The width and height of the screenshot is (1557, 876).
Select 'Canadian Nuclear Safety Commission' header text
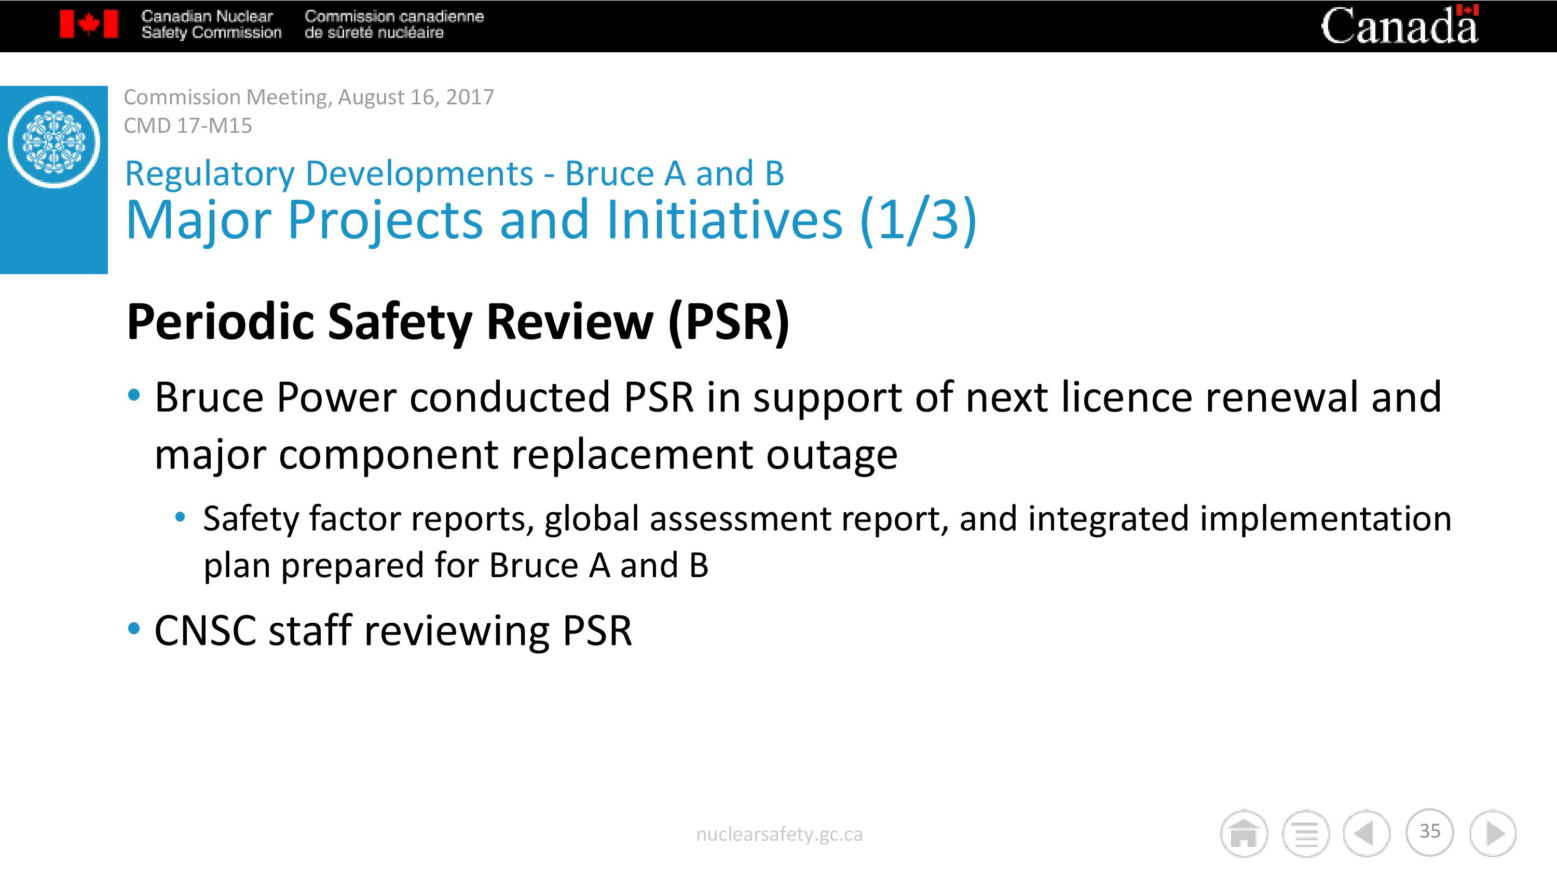pos(211,24)
